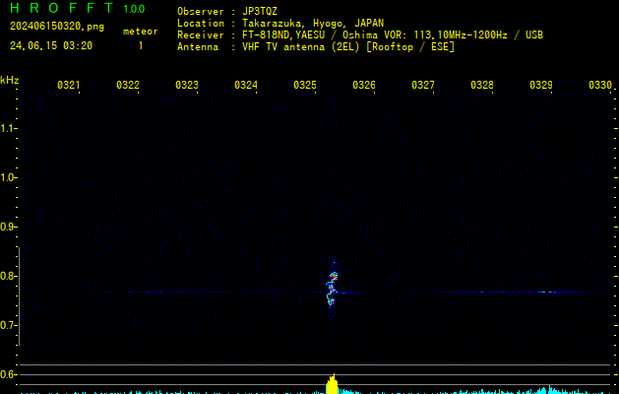Click the yellow power spike at the bottom
The image size is (619, 394).
[x=333, y=384]
